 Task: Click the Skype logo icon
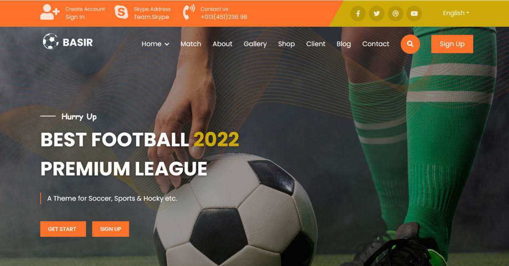coord(121,12)
